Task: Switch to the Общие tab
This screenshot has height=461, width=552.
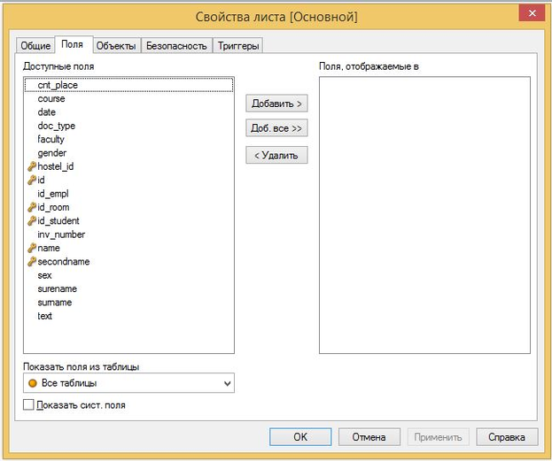Action: pos(35,45)
